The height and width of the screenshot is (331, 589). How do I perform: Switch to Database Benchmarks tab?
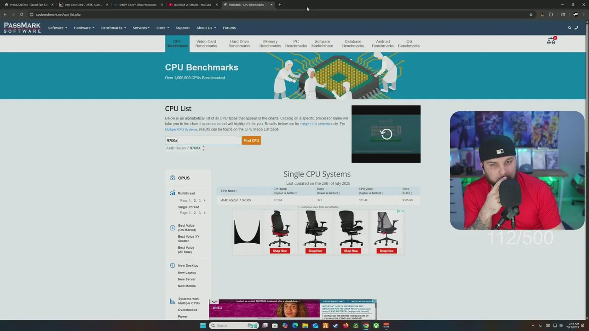(353, 44)
